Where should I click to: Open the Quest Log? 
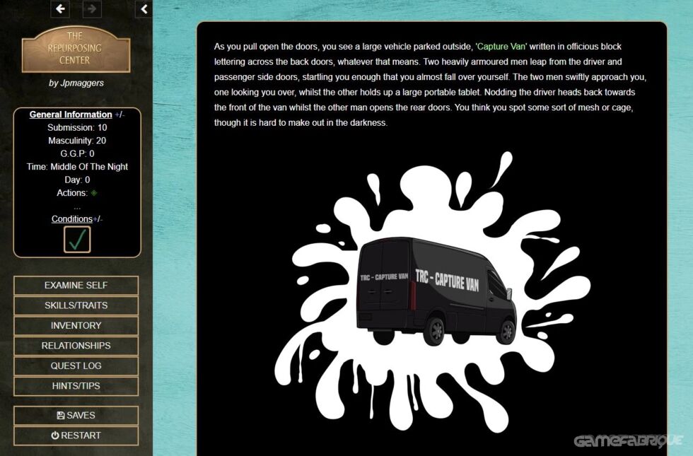[76, 366]
